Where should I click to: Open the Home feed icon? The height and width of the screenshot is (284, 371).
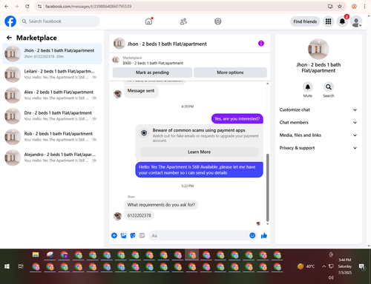point(149,21)
